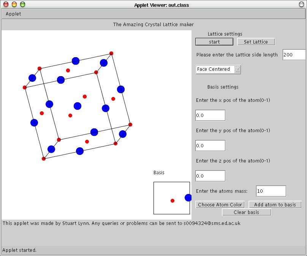
Task: Click the start button
Action: click(214, 42)
